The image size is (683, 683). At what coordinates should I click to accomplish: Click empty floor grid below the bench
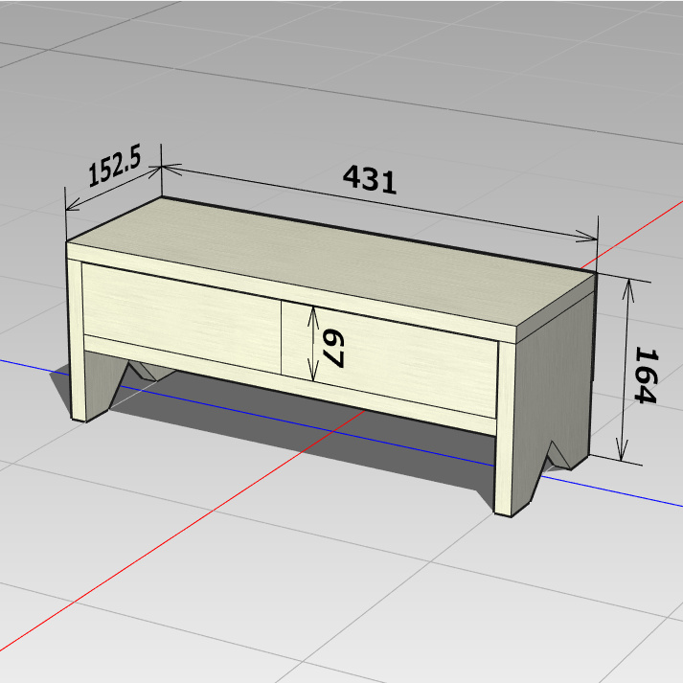(335, 594)
